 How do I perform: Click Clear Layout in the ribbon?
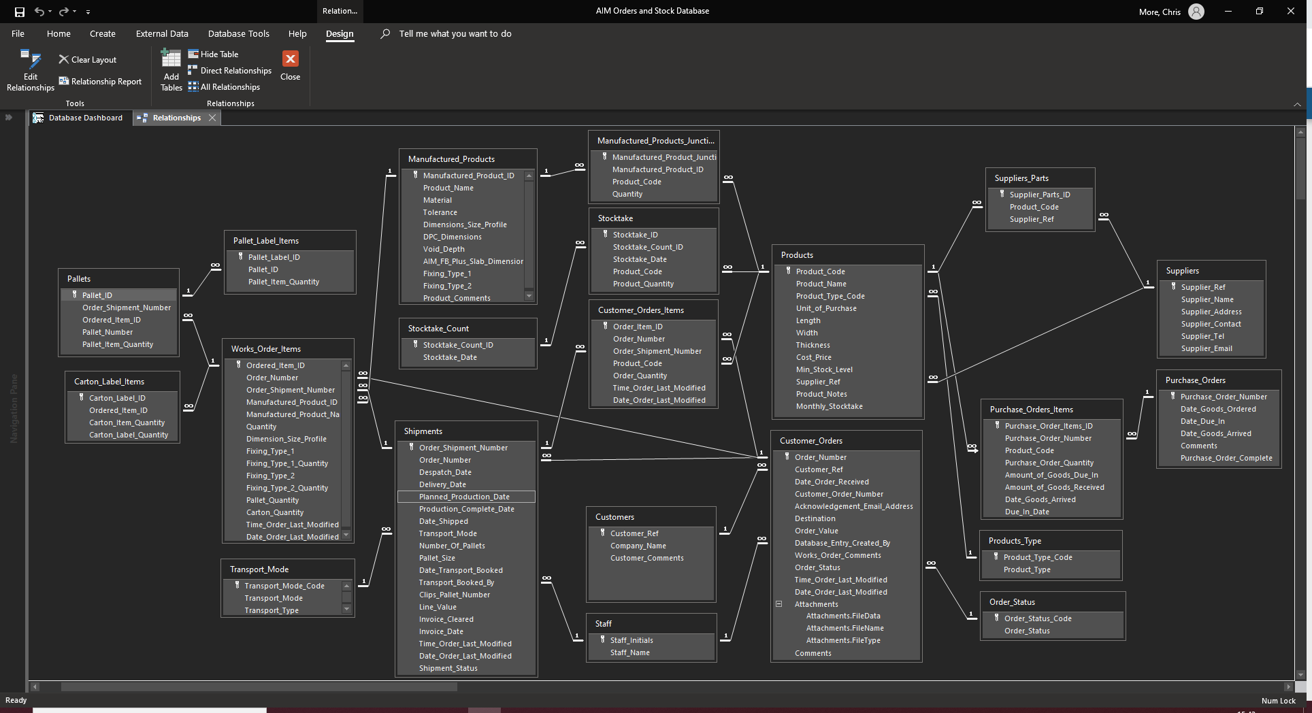point(88,60)
